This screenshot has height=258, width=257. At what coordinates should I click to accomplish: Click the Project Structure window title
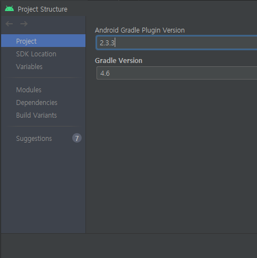point(42,9)
